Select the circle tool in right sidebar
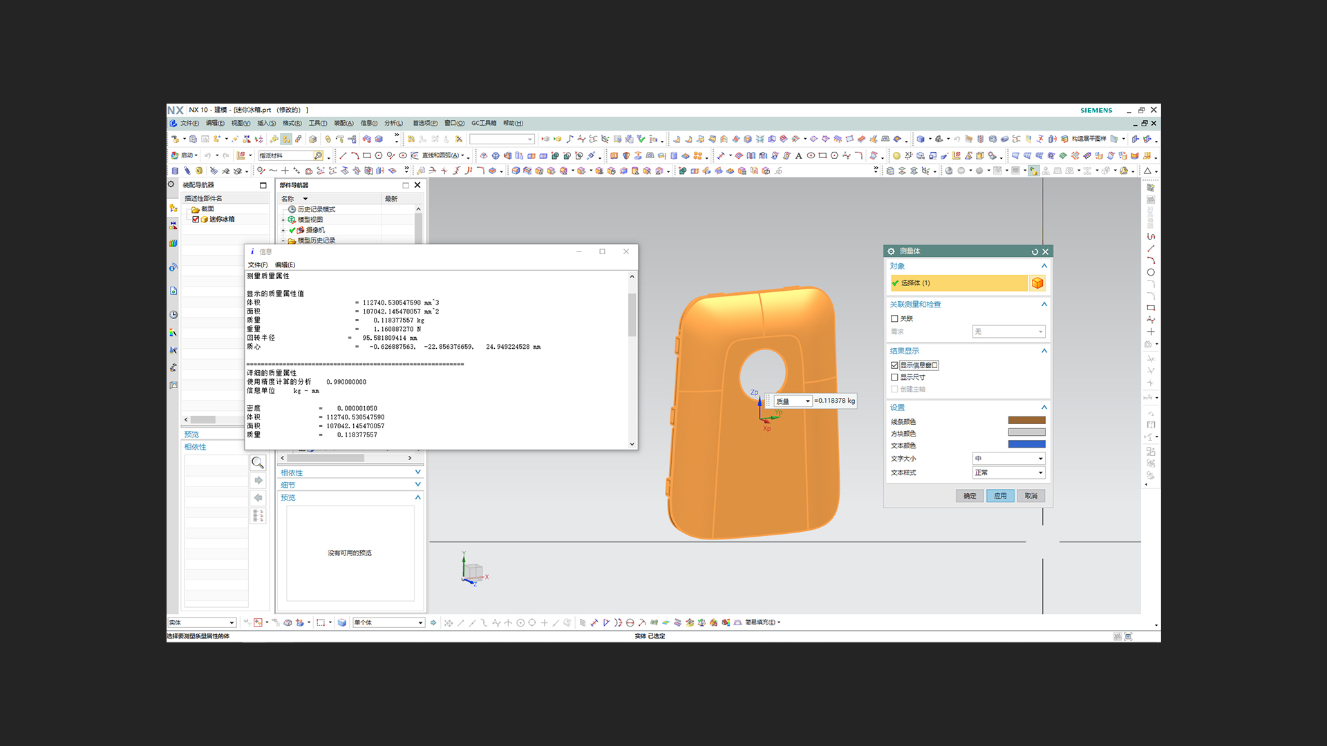 click(1151, 272)
